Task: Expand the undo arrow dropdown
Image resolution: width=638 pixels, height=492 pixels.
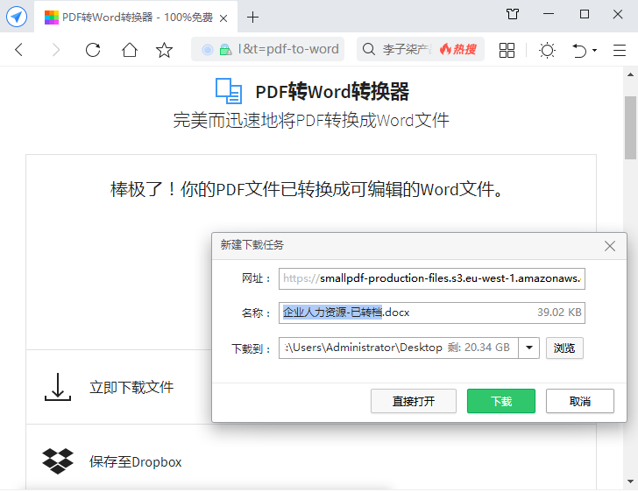Action: [x=594, y=51]
